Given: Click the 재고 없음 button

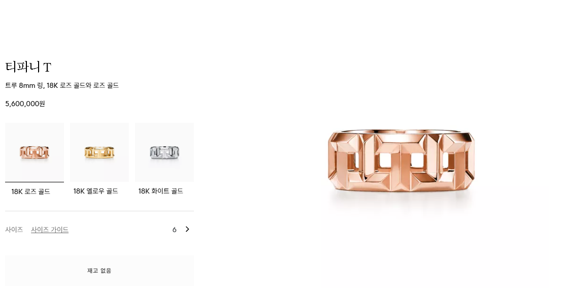Looking at the screenshot, I should tap(99, 271).
